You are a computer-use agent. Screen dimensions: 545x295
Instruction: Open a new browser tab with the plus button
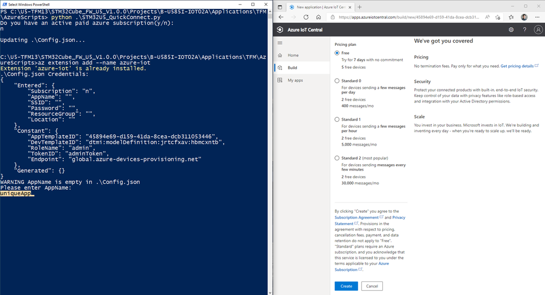coord(360,7)
